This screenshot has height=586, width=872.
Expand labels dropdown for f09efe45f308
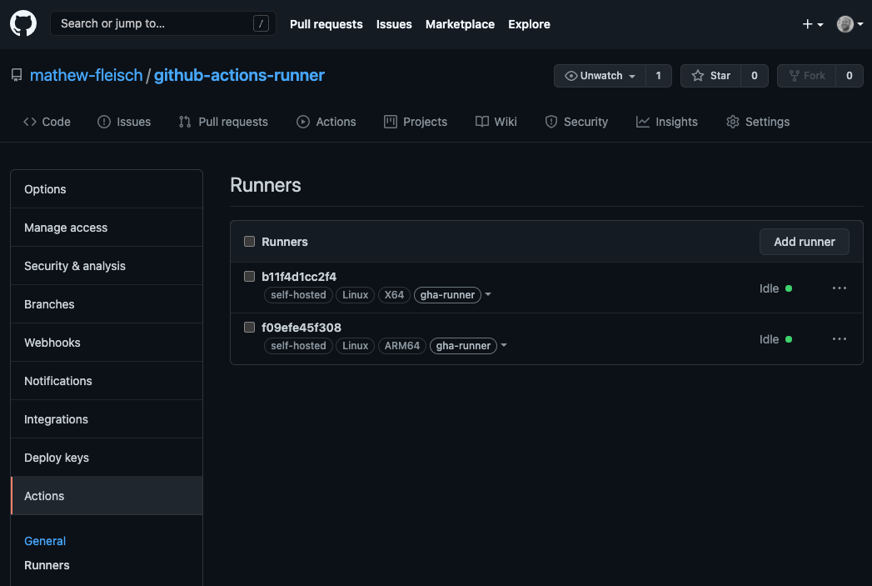(503, 345)
